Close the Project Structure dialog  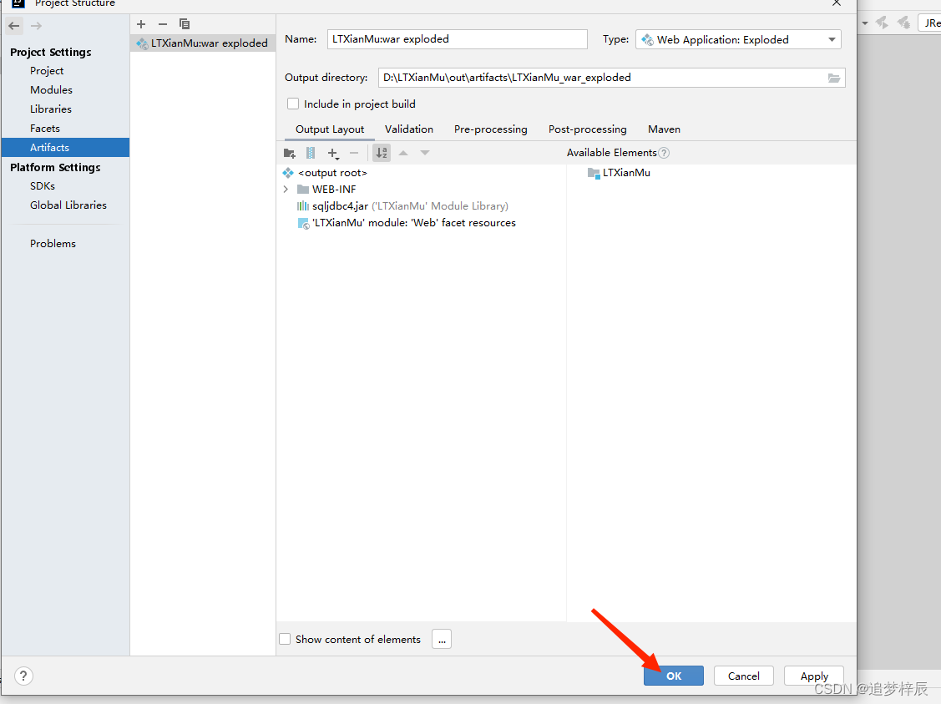tap(837, 3)
